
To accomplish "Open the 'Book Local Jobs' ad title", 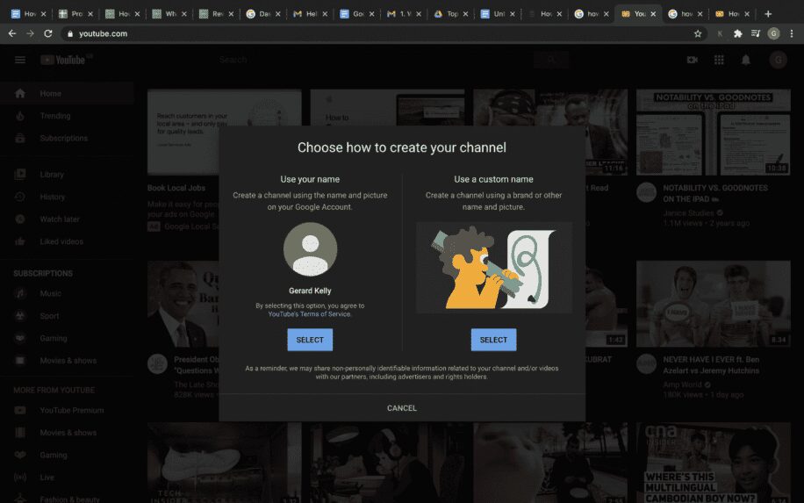I will point(176,188).
